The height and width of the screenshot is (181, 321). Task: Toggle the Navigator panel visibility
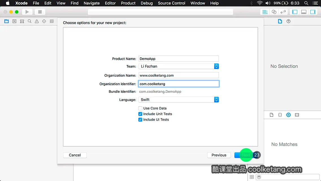pos(295,12)
